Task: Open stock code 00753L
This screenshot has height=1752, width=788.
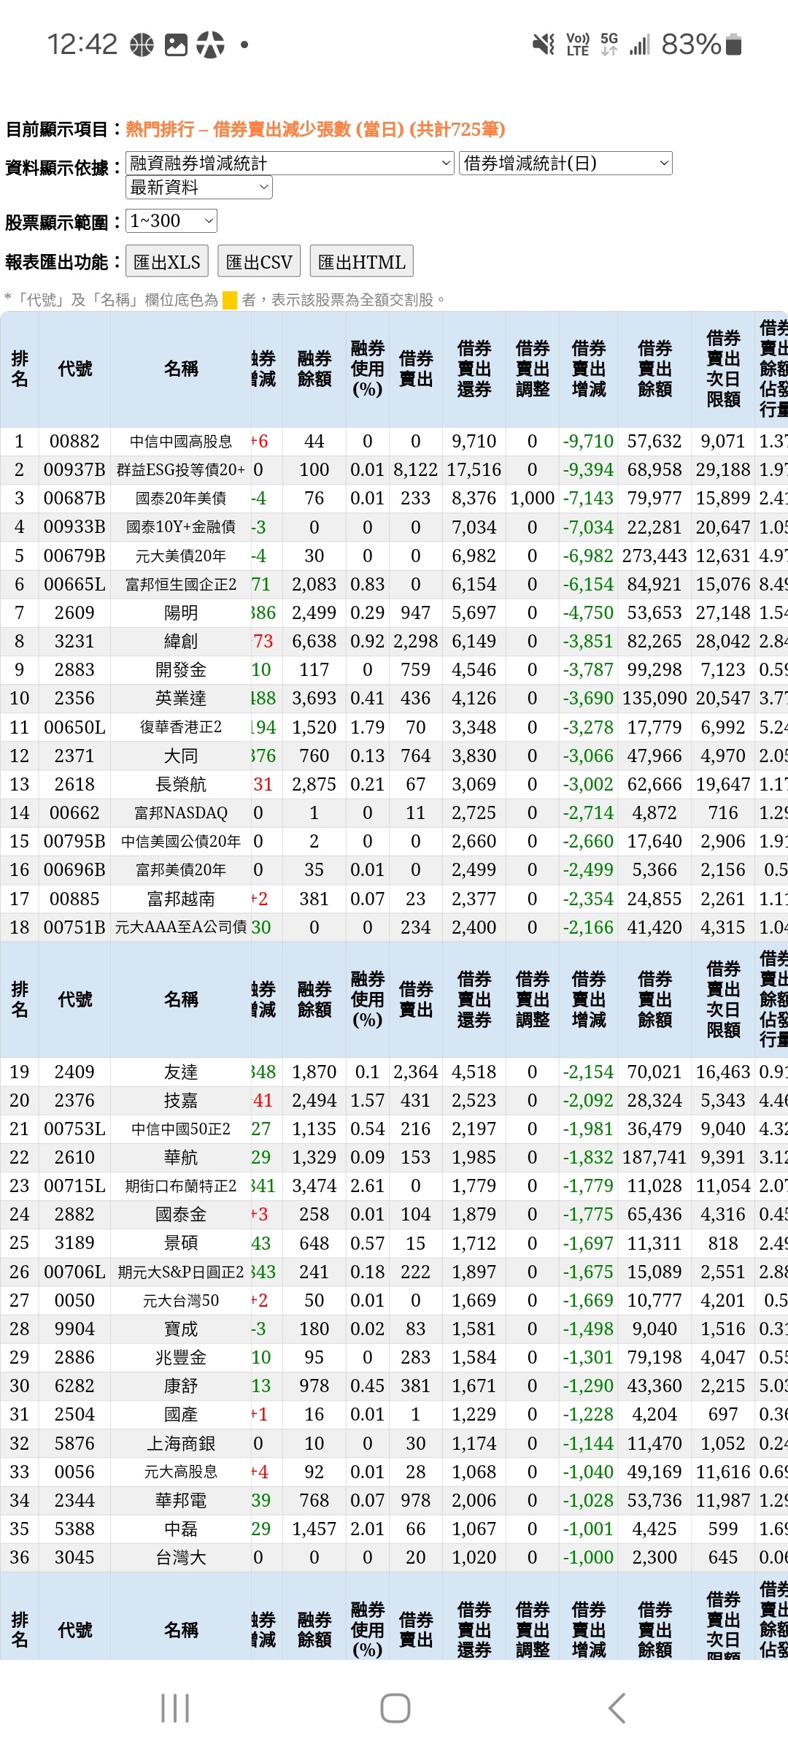Action: pyautogui.click(x=74, y=1129)
